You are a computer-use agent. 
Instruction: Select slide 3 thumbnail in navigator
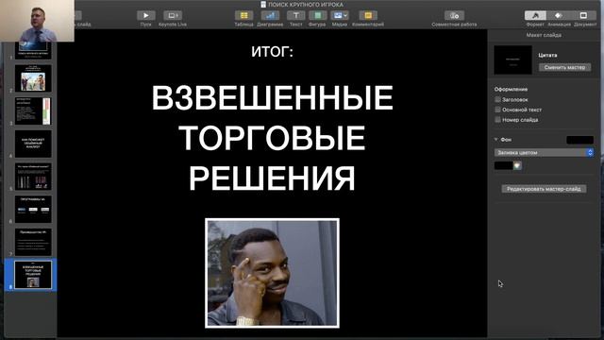(x=33, y=111)
